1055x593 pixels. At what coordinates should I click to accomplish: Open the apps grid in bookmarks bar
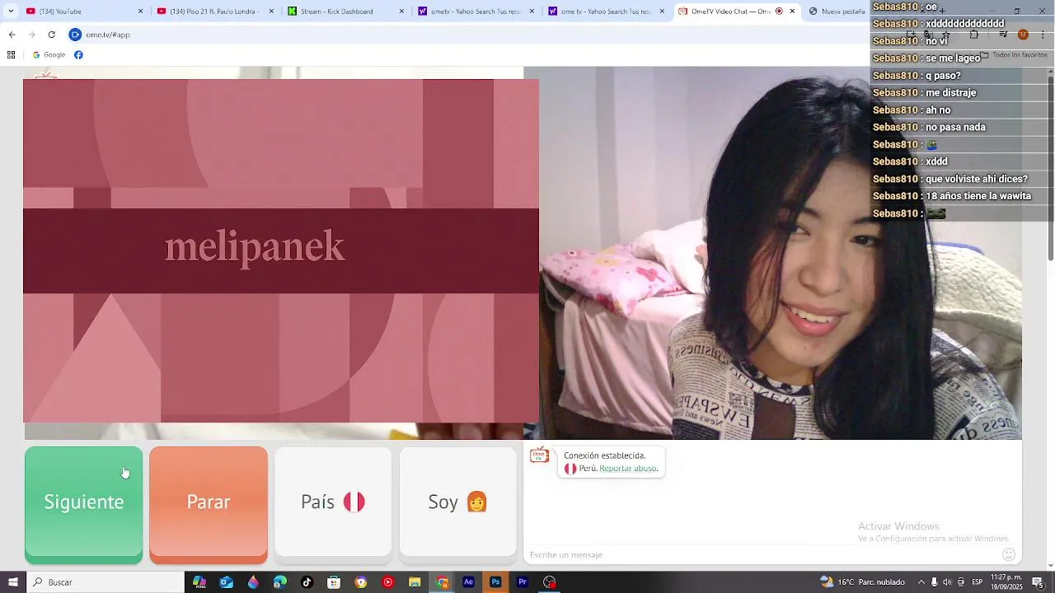tap(11, 55)
